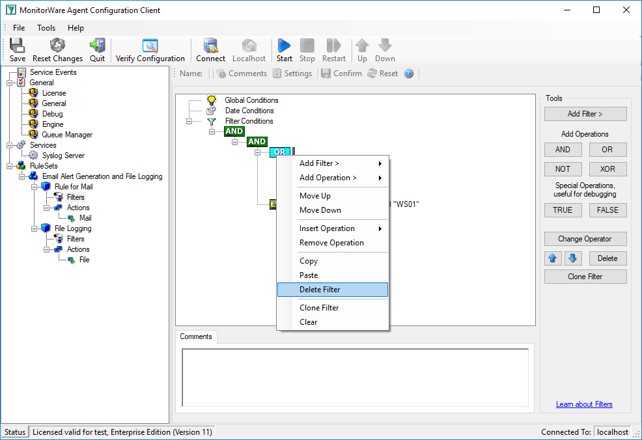Collapse the File Logging rule node
The width and height of the screenshot is (642, 440).
coord(34,228)
